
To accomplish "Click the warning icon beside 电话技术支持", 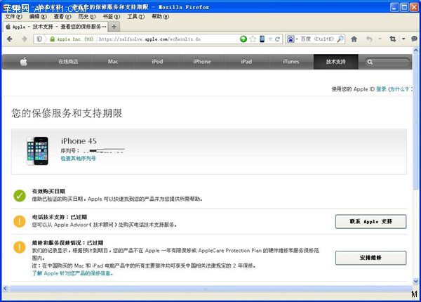I will click(x=20, y=221).
